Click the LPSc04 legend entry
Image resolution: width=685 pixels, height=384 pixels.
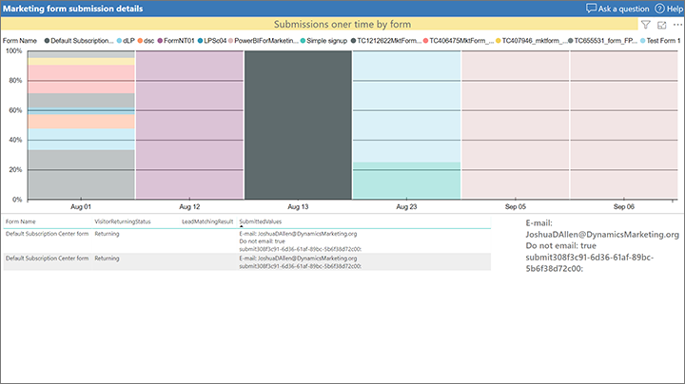click(212, 41)
